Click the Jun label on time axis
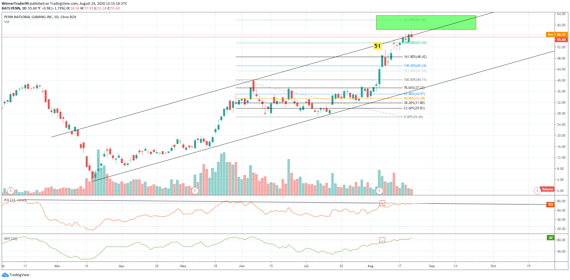 pyautogui.click(x=242, y=266)
